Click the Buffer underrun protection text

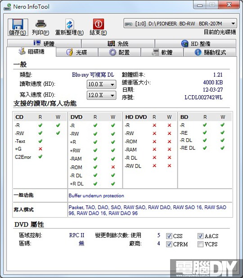(96, 195)
